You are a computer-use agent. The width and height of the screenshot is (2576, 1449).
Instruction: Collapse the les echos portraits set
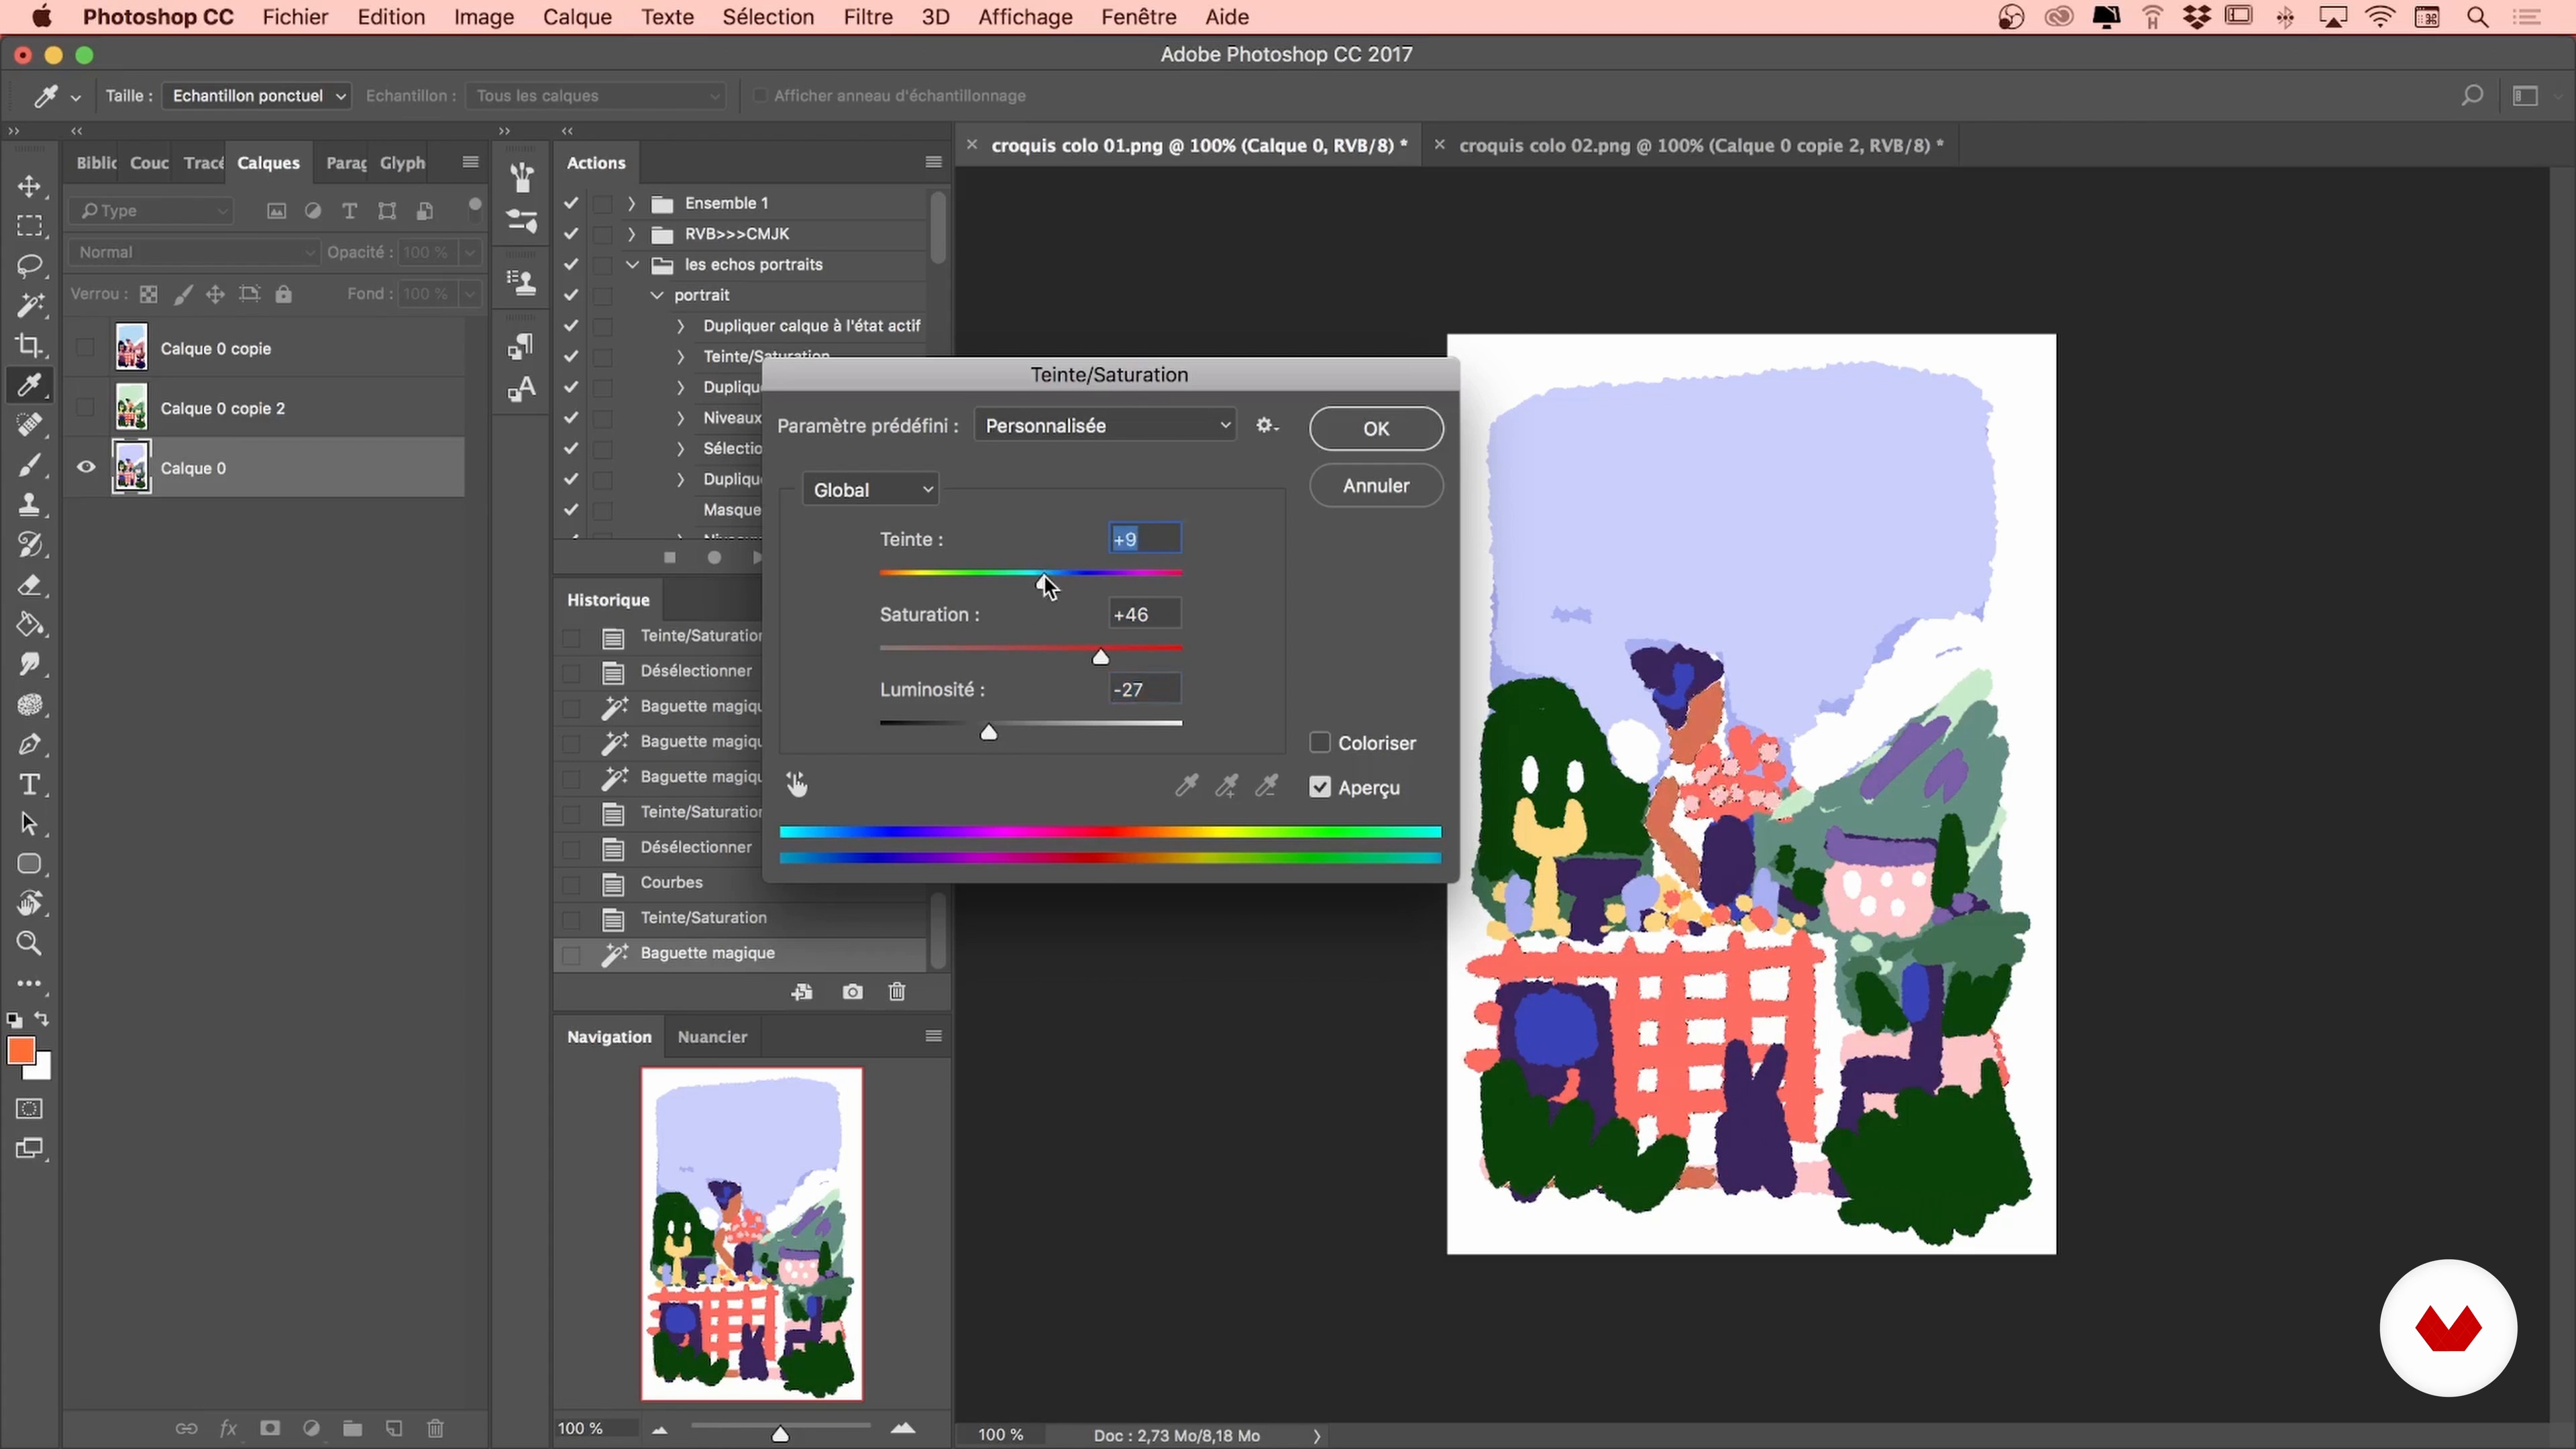pos(632,265)
